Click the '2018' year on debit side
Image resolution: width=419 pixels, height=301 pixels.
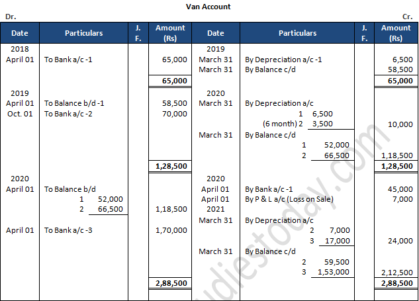click(20, 49)
